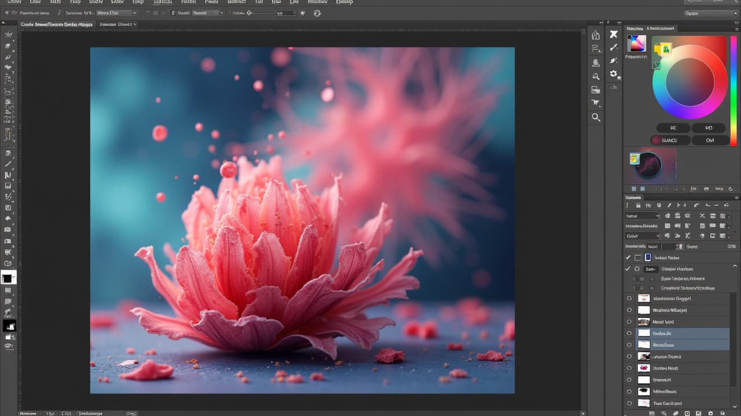Toggle eye of the upper highlighted layer
This screenshot has height=416, width=741.
[x=629, y=333]
